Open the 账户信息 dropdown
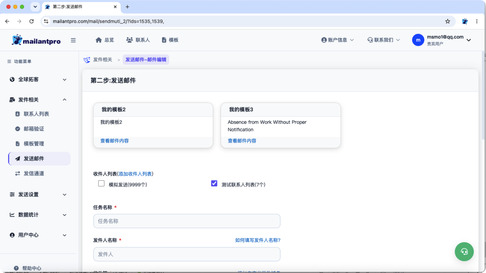Image resolution: width=486 pixels, height=273 pixels. click(338, 40)
